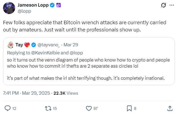Click the purple affiliation badge beside name
The width and height of the screenshot is (176, 114).
pyautogui.click(x=58, y=5)
